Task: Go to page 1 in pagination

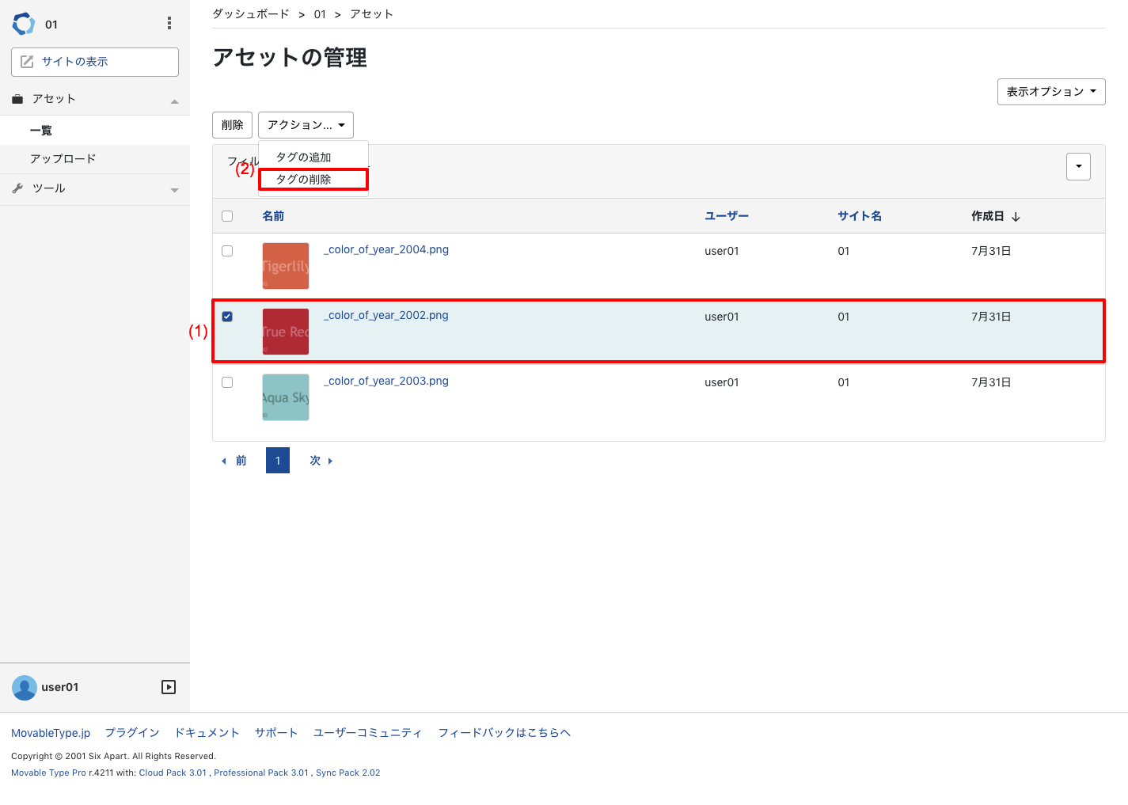Action: pos(278,461)
